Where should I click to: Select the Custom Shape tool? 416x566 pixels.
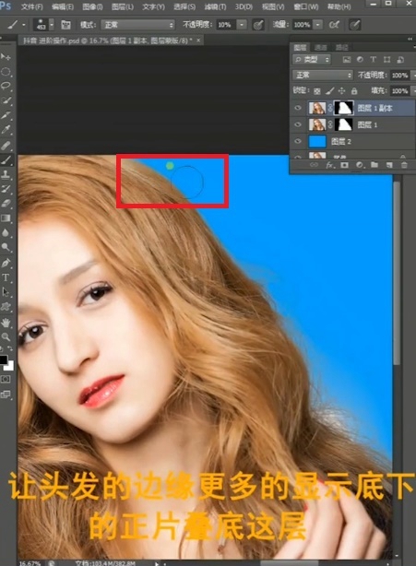tap(6, 307)
